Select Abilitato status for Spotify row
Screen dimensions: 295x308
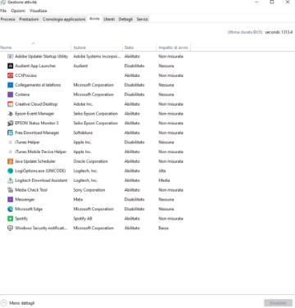(132, 219)
